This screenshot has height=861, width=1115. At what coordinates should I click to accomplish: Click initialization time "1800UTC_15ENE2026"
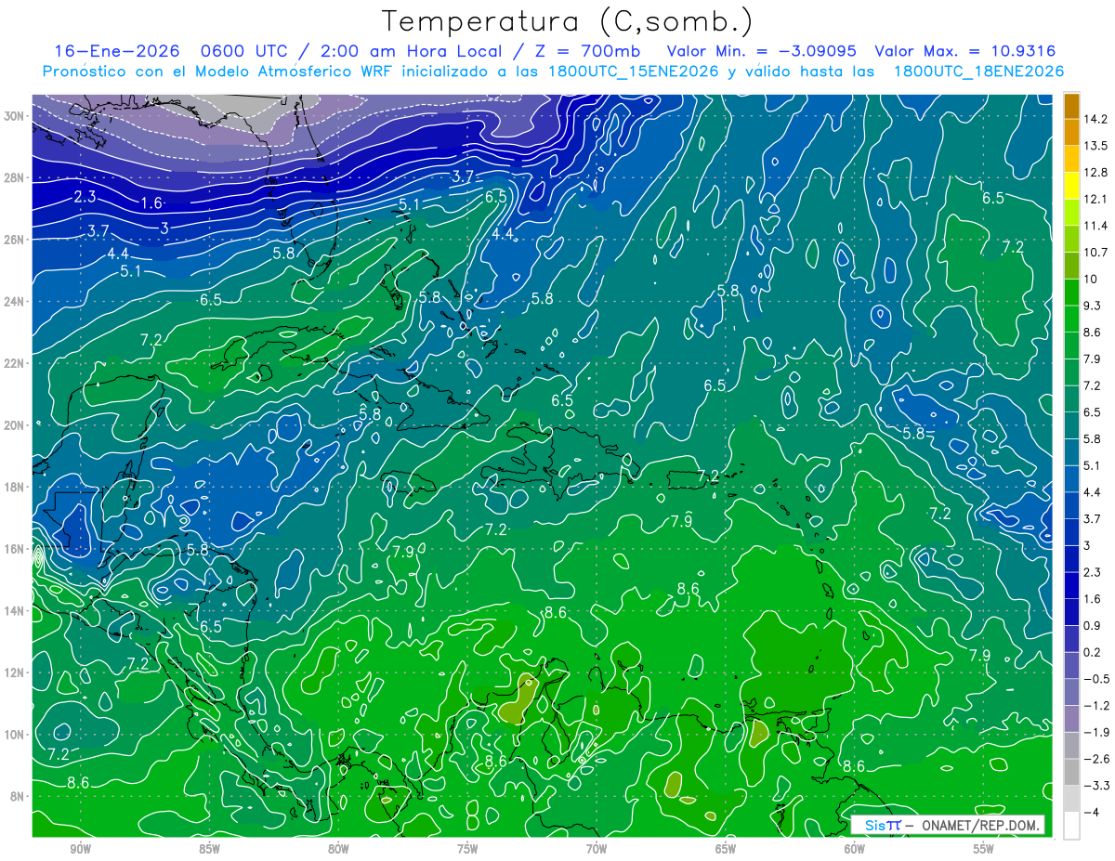pos(634,72)
